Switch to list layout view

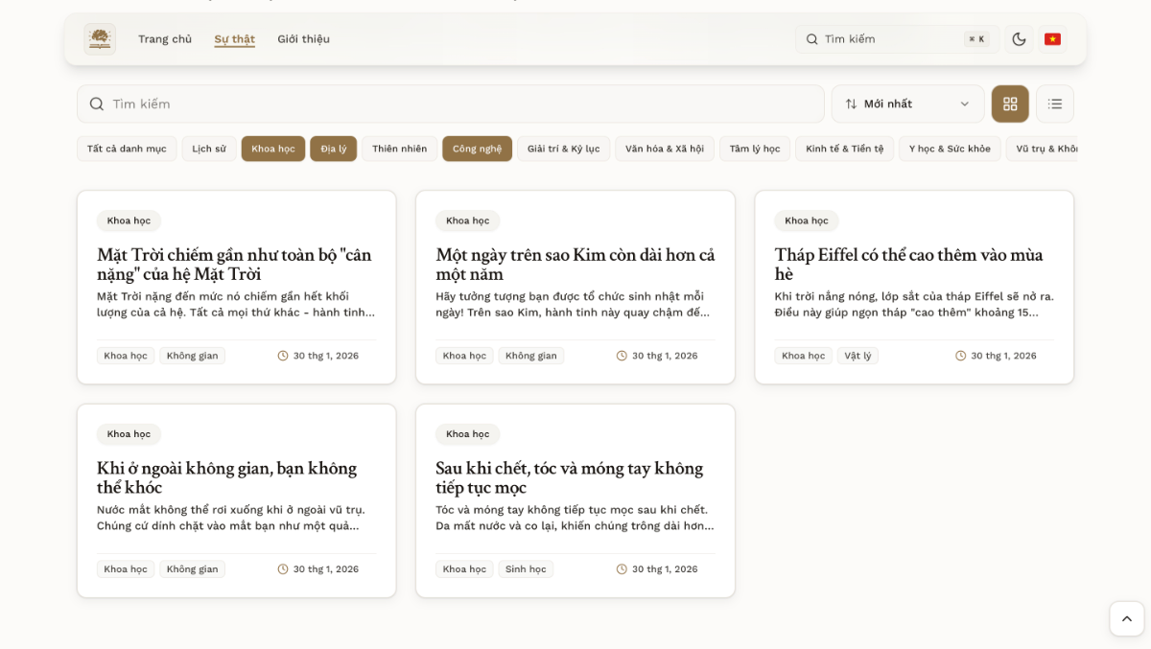coord(1055,104)
